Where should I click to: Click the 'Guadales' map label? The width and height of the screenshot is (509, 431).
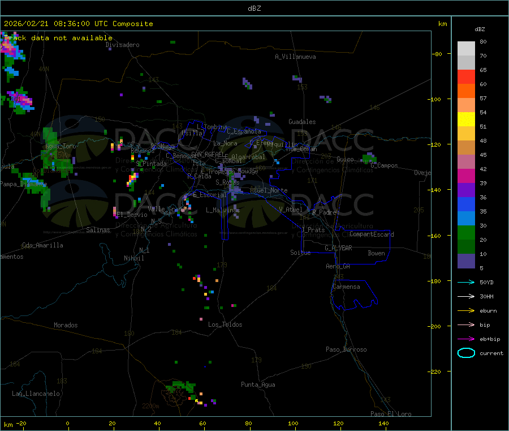tap(302, 122)
